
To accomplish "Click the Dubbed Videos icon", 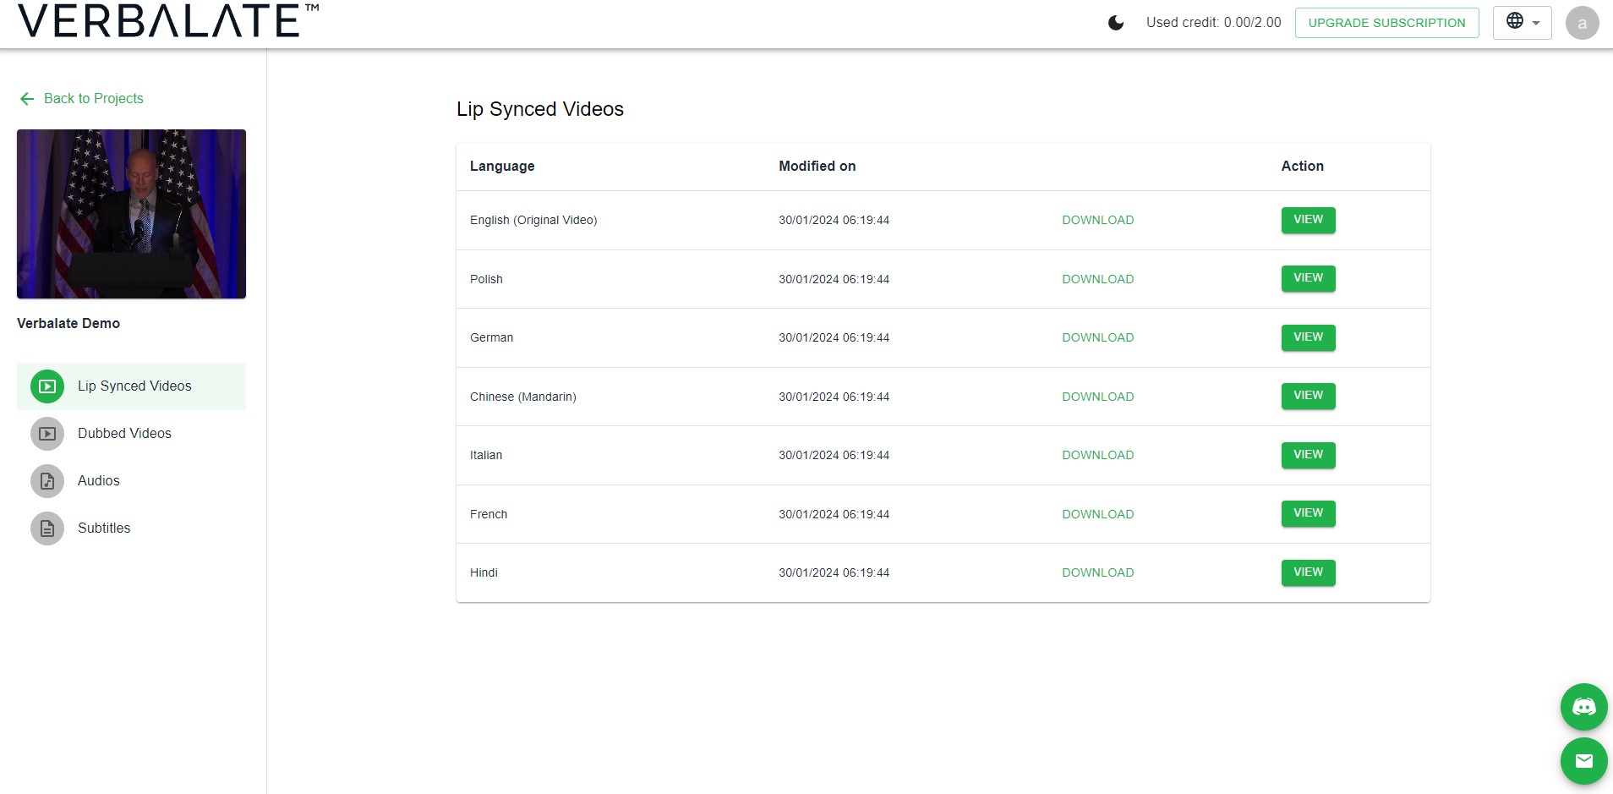I will click(x=47, y=434).
